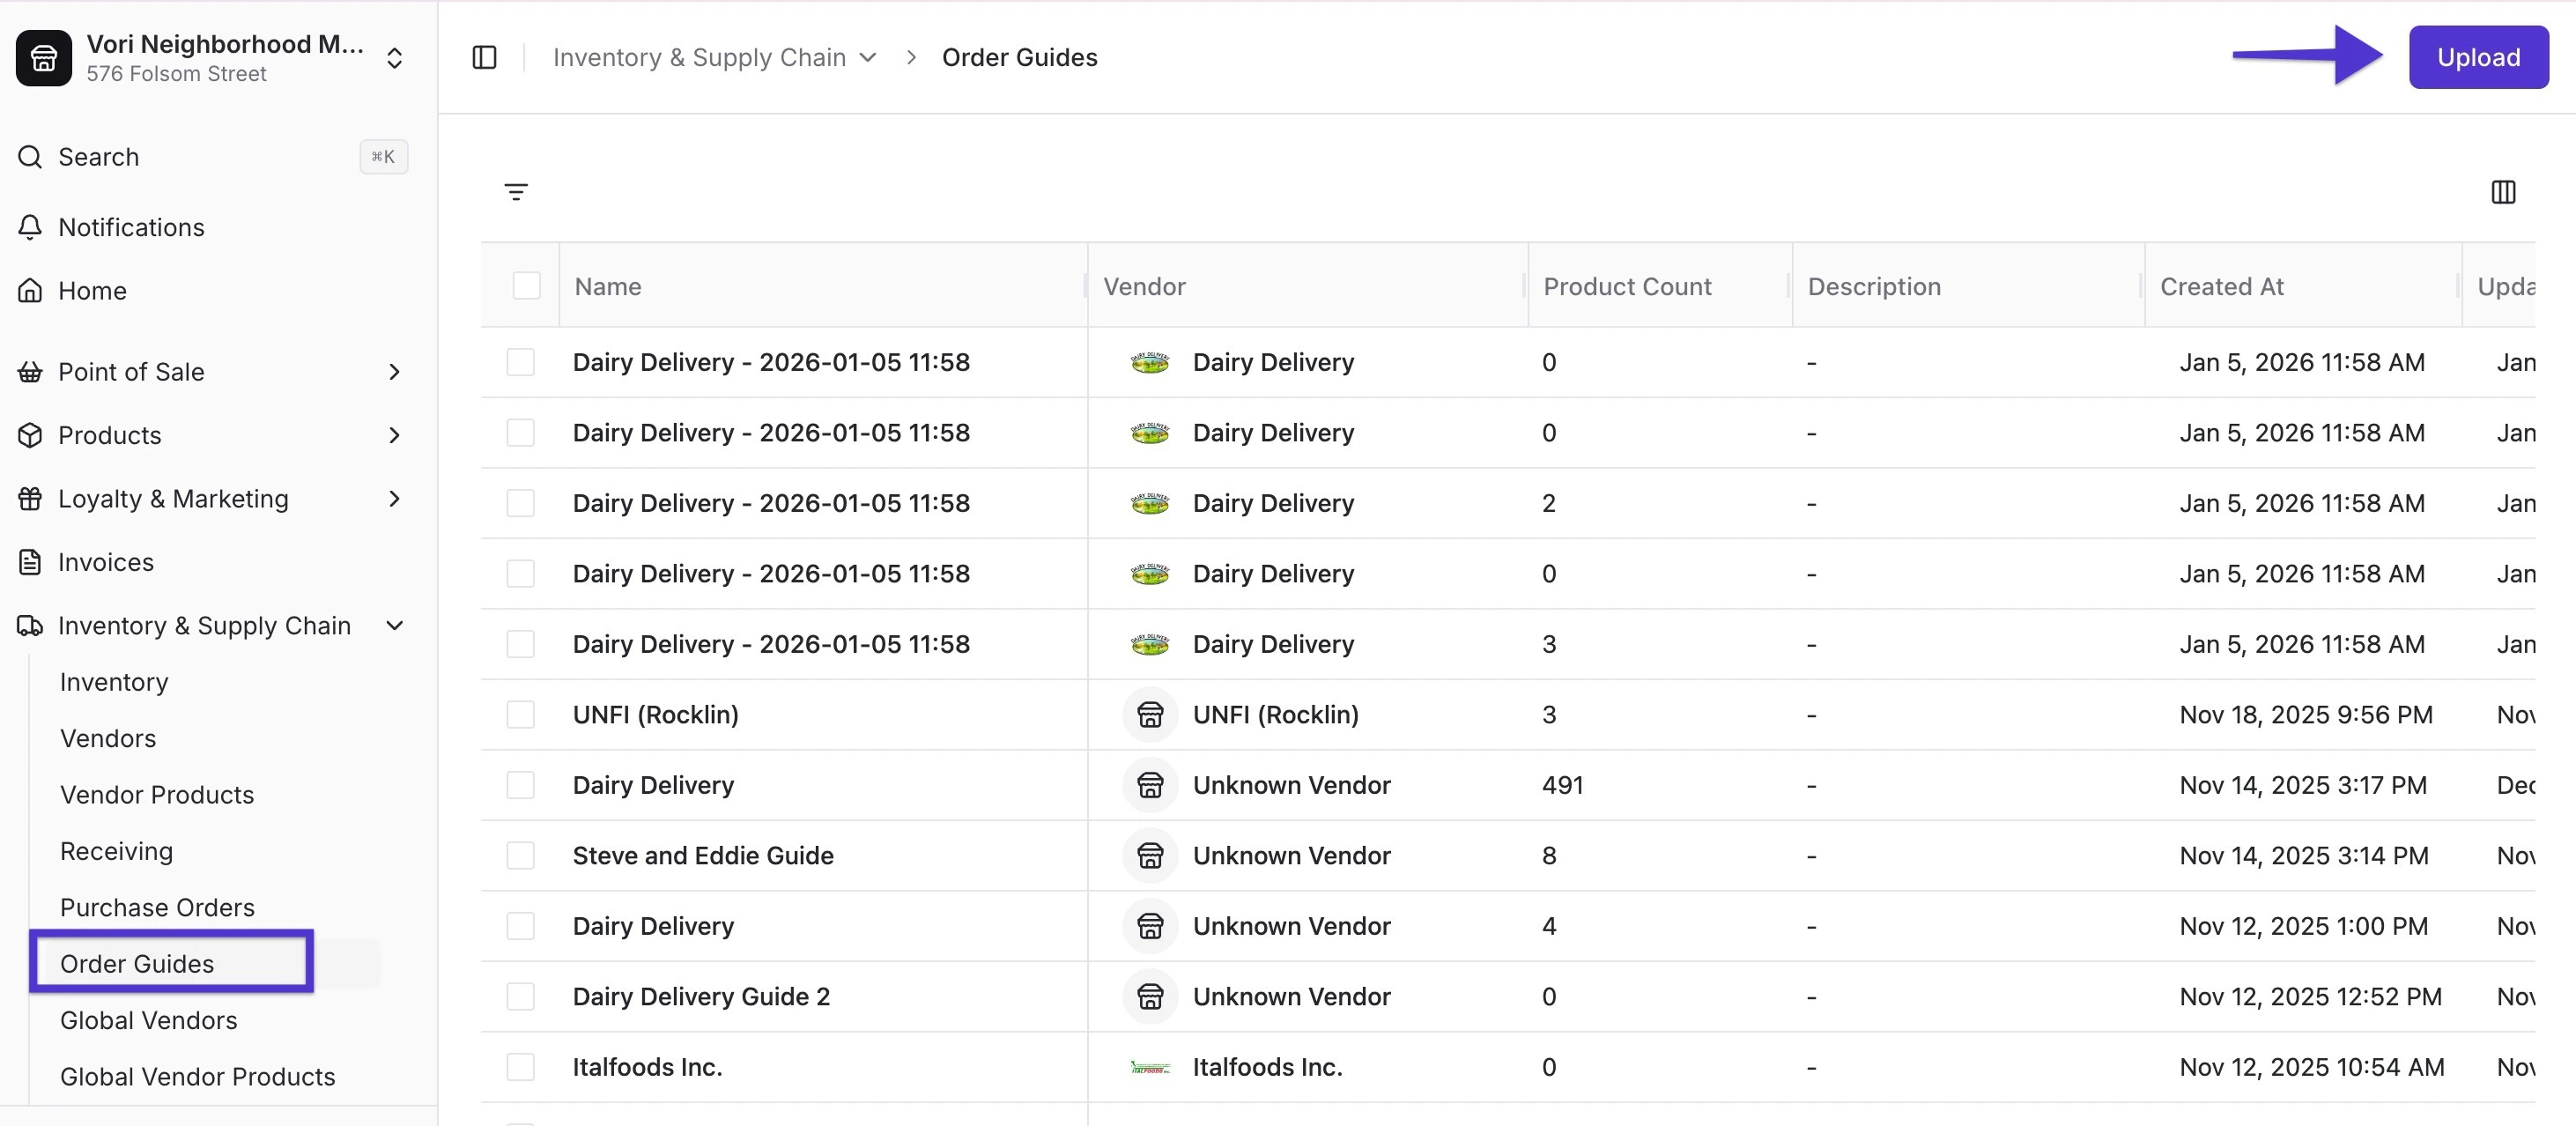
Task: Click the Notifications bell icon
Action: coord(30,227)
